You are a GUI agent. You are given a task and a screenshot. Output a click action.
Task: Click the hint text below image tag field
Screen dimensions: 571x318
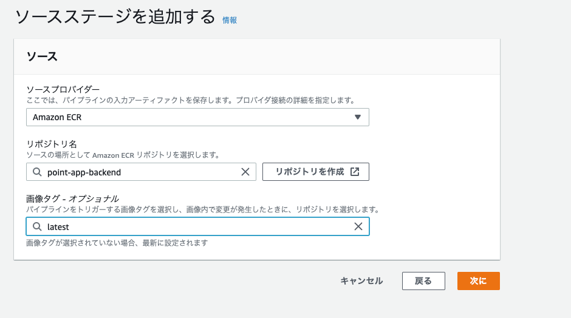[117, 243]
